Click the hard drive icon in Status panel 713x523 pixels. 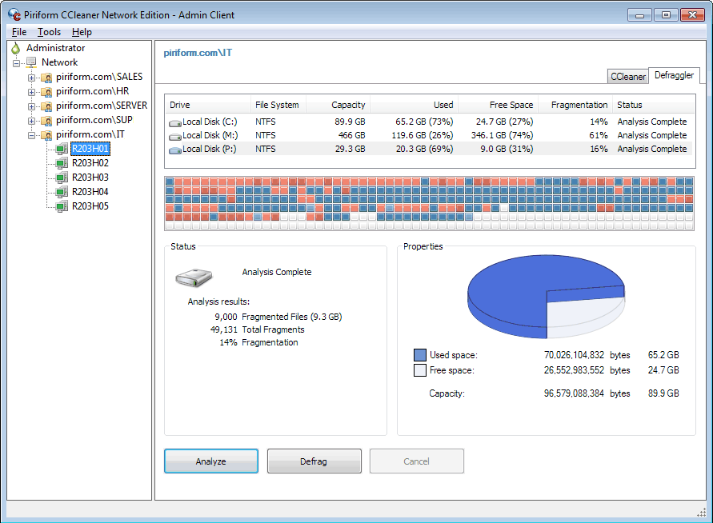(x=194, y=277)
